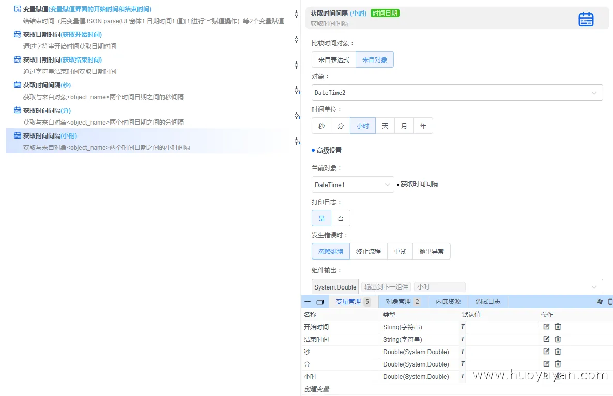The image size is (613, 396).
Task: Open the 当前对象 DateTime1 dropdown
Action: (353, 185)
